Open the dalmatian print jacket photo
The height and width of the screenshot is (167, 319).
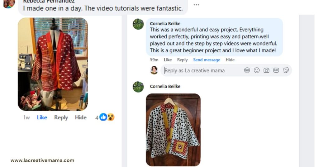[x=173, y=130]
